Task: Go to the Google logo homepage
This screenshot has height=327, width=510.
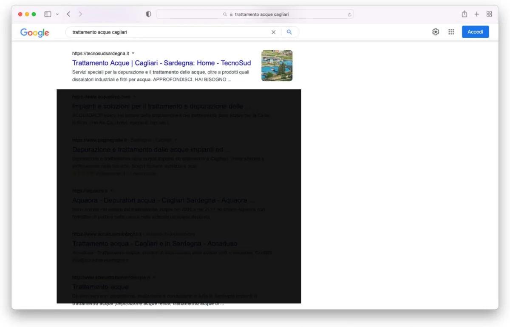Action: coord(35,32)
